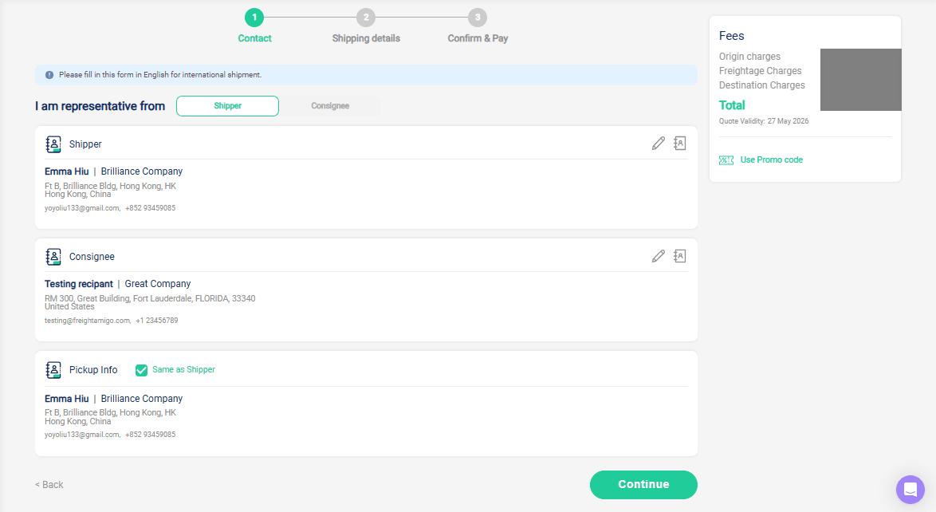
Task: Click Same as Shipper label
Action: coord(183,370)
